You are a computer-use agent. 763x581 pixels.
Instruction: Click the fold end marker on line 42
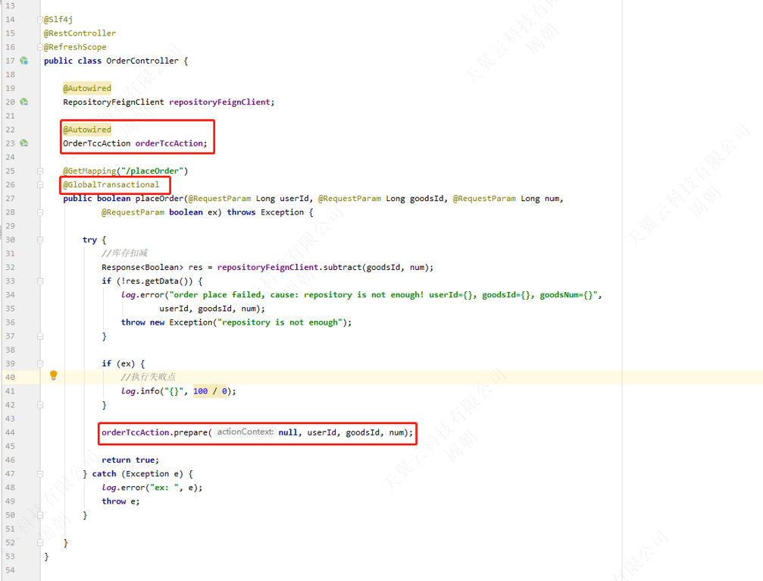click(x=40, y=405)
